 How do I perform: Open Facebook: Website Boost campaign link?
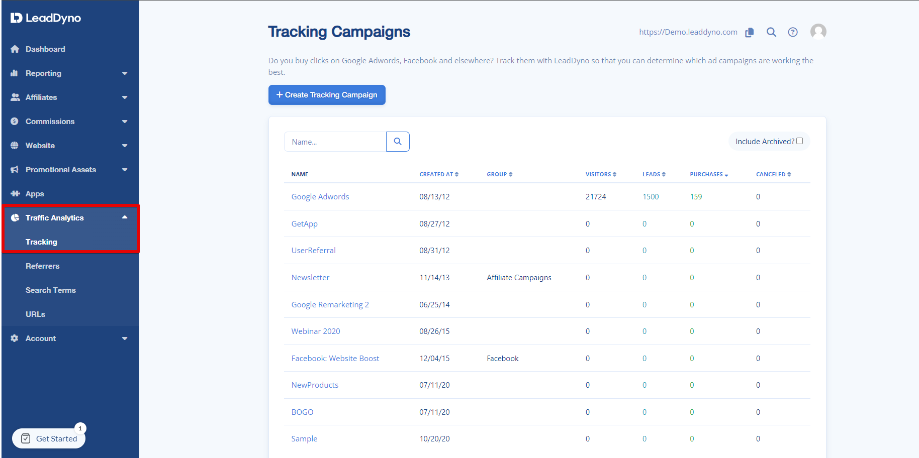pyautogui.click(x=335, y=359)
